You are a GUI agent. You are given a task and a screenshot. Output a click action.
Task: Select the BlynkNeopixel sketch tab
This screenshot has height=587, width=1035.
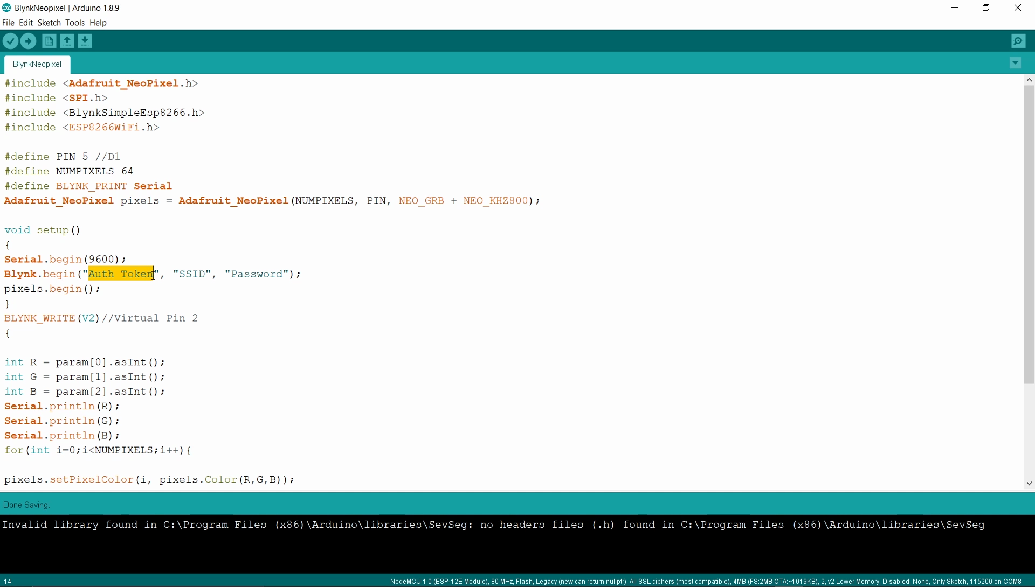coord(37,64)
